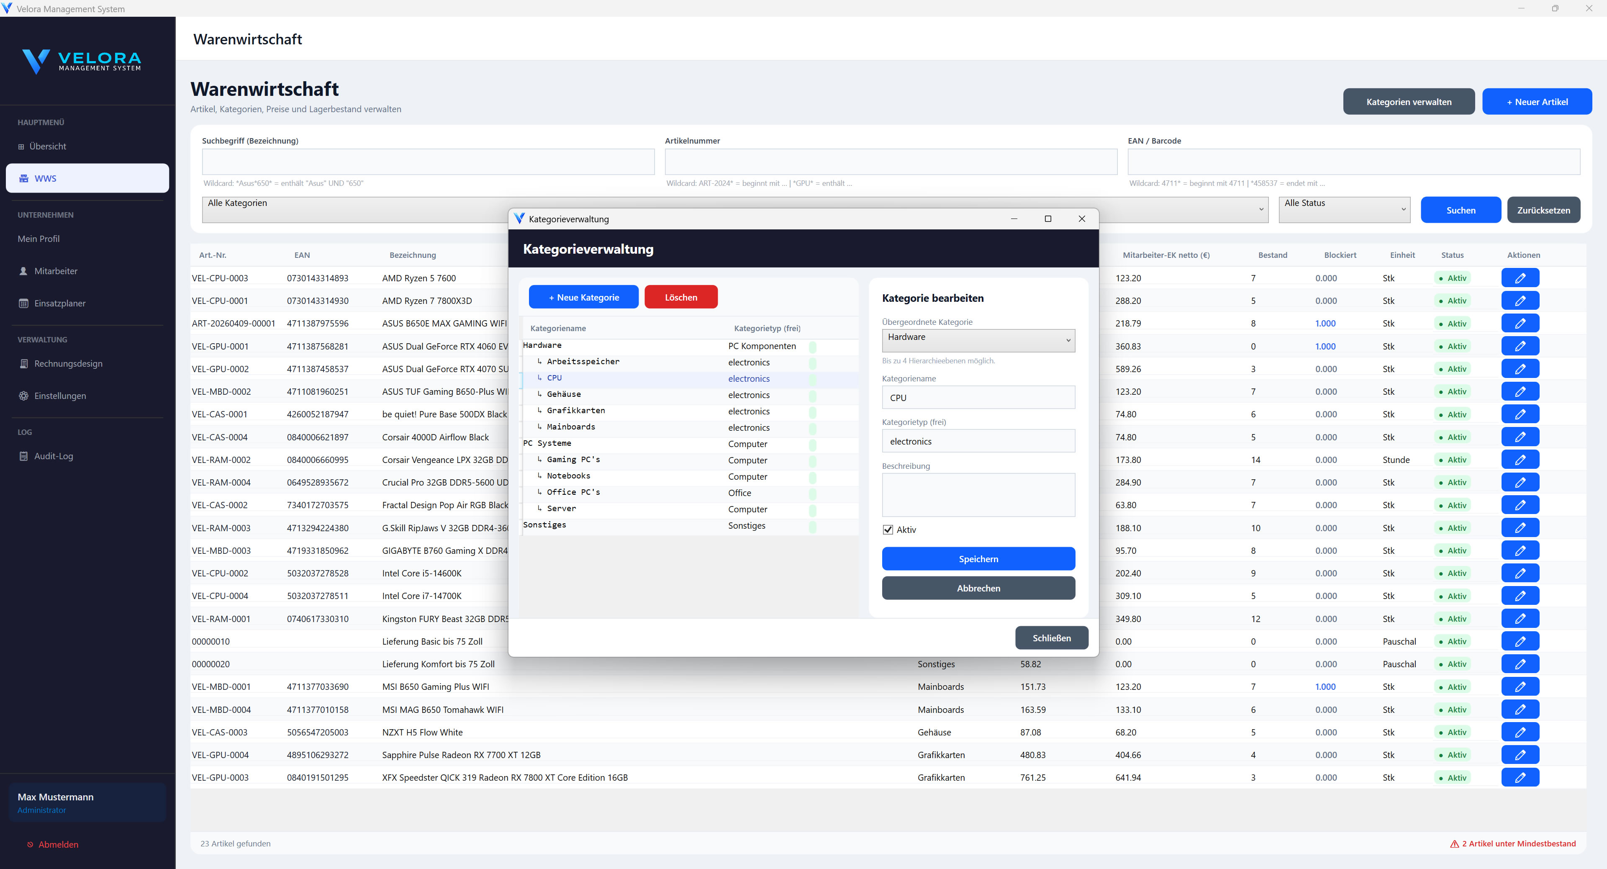The width and height of the screenshot is (1607, 869).
Task: Select the Grafikkarten category in the tree
Action: [575, 411]
